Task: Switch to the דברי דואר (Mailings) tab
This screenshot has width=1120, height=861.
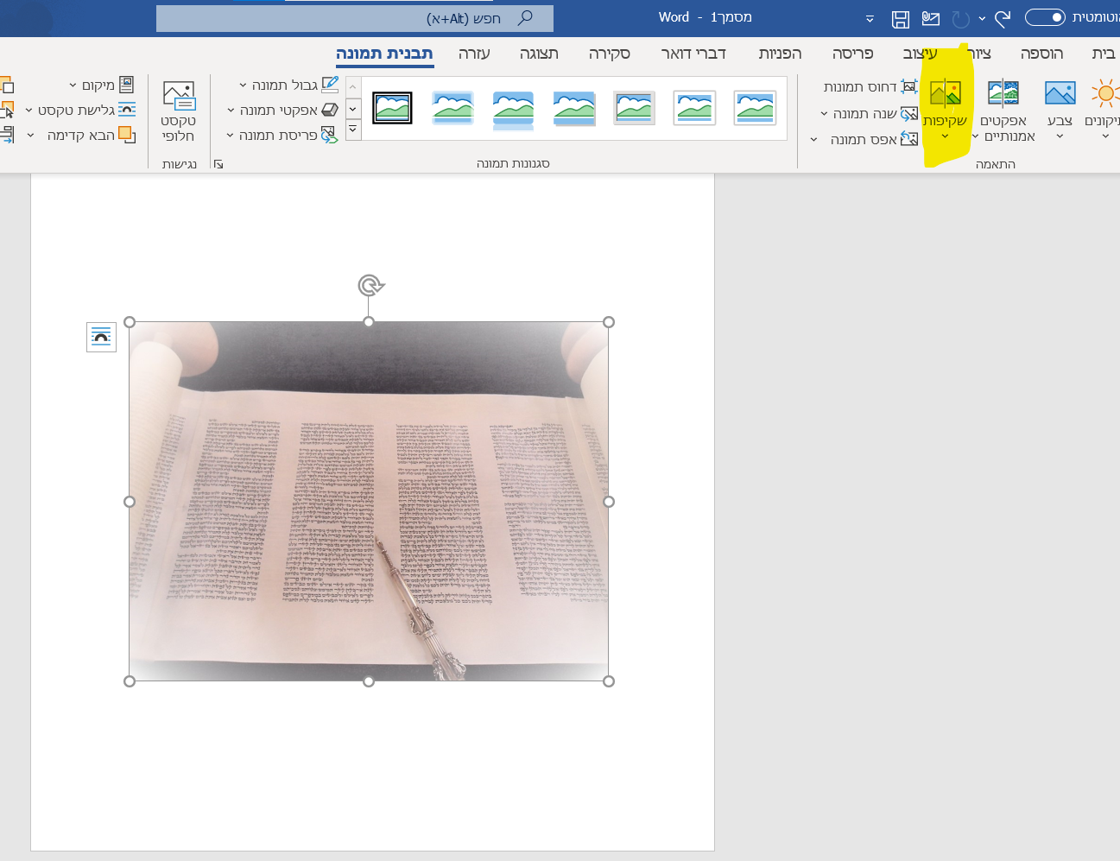Action: point(693,54)
